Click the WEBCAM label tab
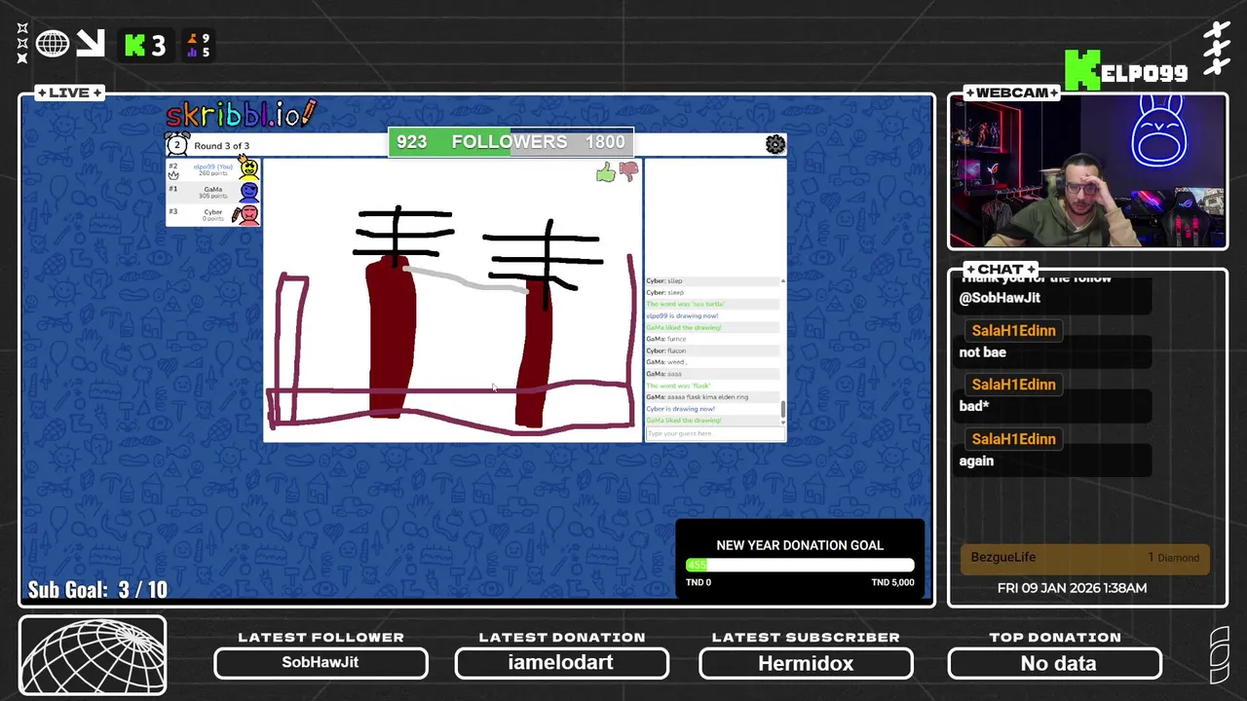This screenshot has height=701, width=1247. tap(1012, 92)
